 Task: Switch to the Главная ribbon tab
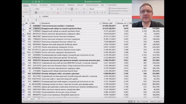26,5
